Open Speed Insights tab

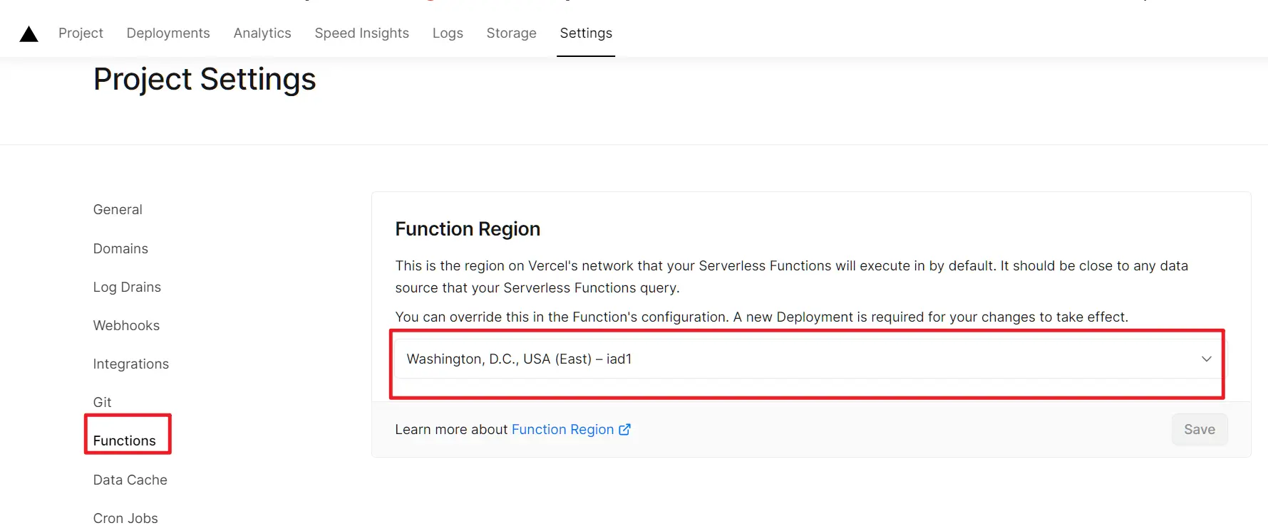pos(362,33)
